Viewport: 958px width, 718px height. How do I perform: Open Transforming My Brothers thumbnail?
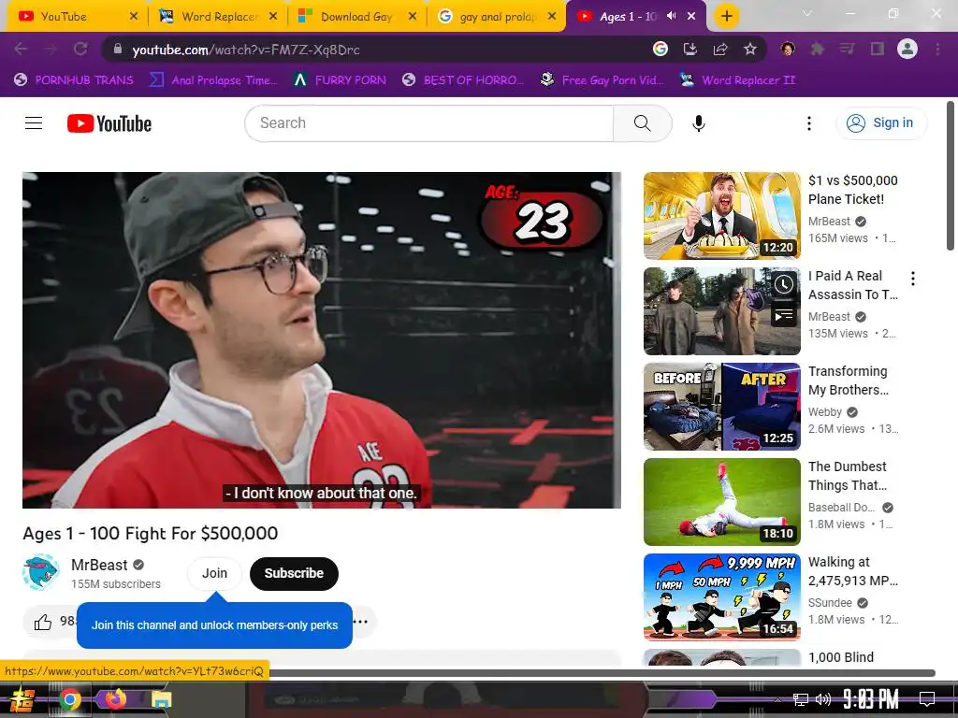721,406
